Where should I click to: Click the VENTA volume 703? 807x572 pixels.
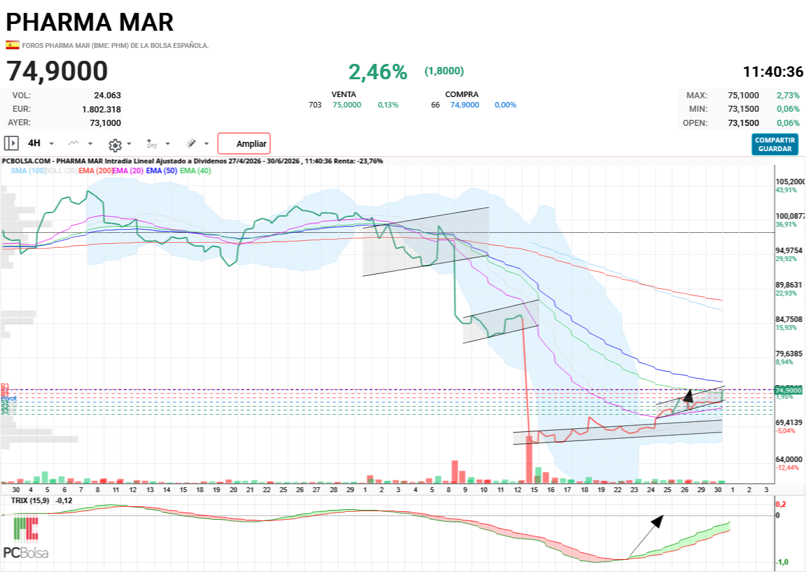315,105
